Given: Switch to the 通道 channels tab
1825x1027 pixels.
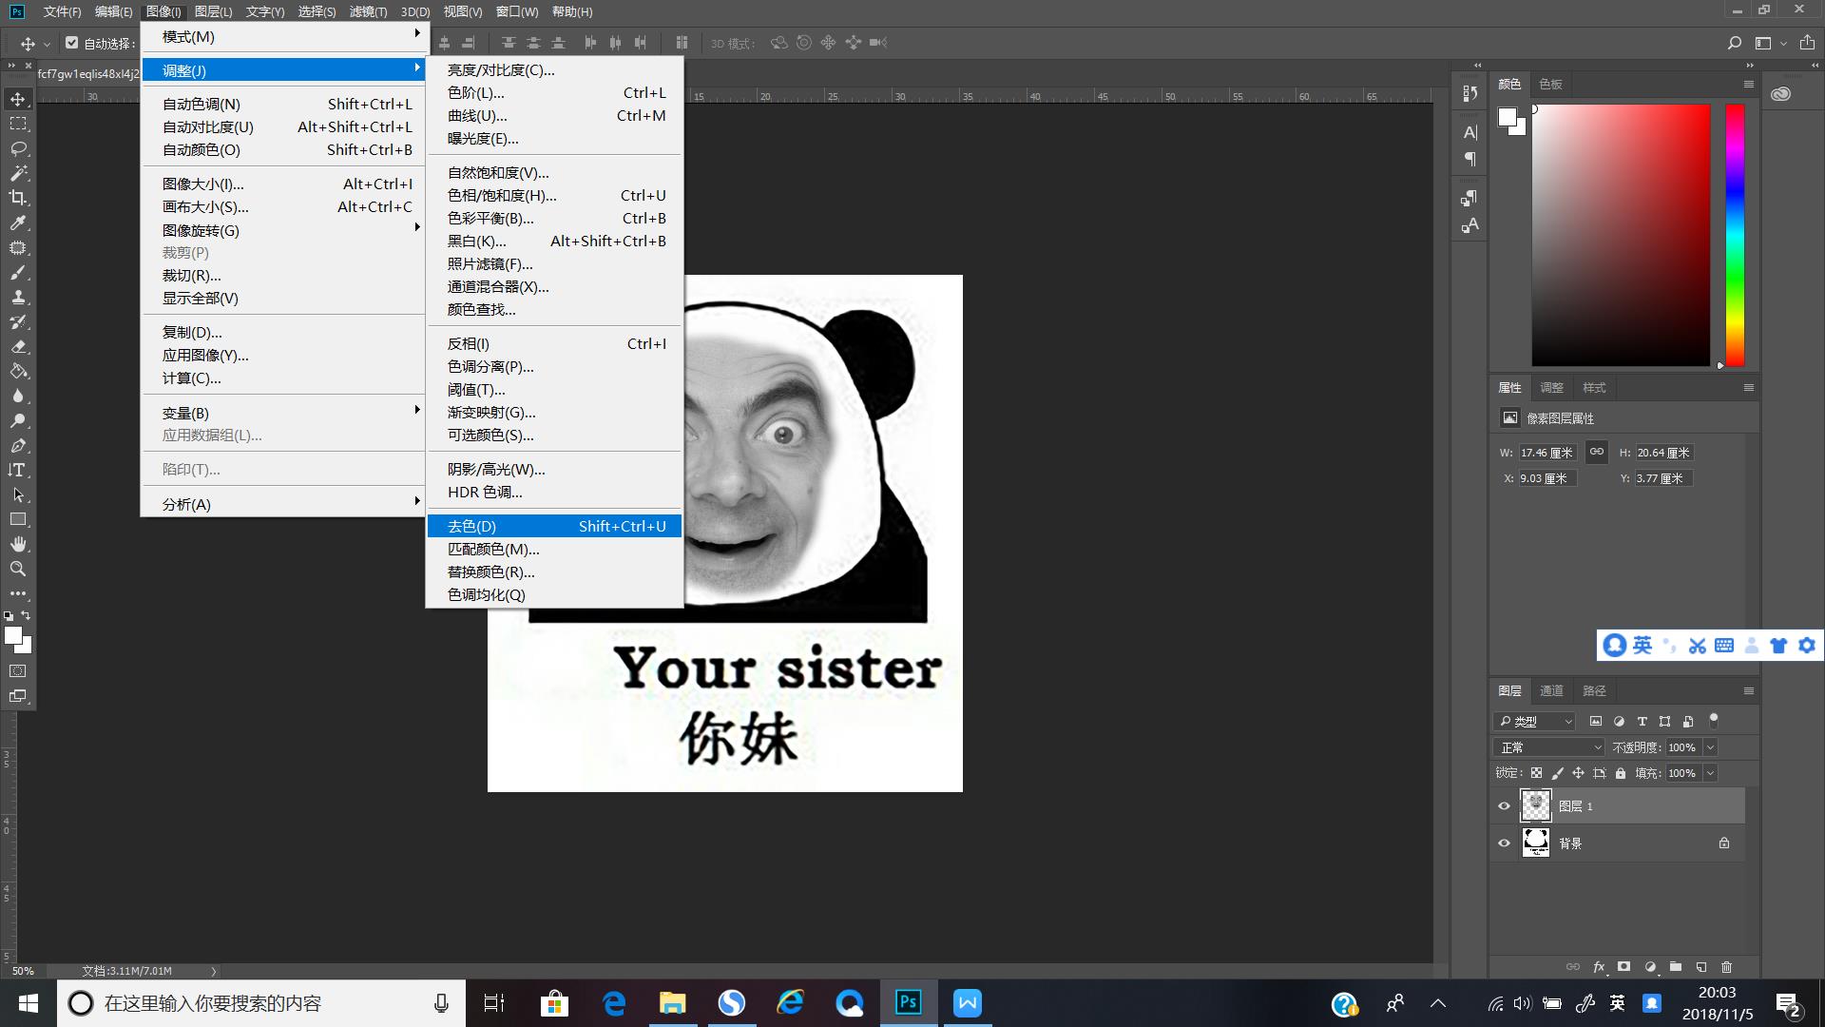Looking at the screenshot, I should (x=1551, y=691).
